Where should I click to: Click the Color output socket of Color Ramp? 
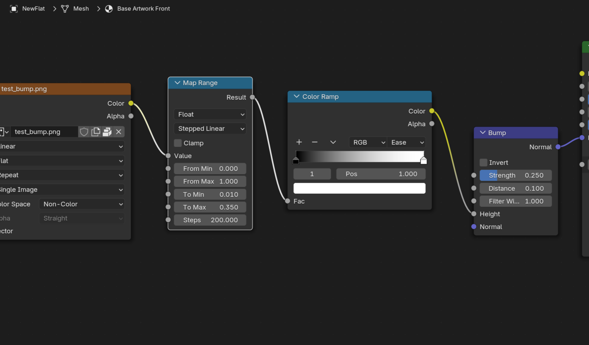432,111
